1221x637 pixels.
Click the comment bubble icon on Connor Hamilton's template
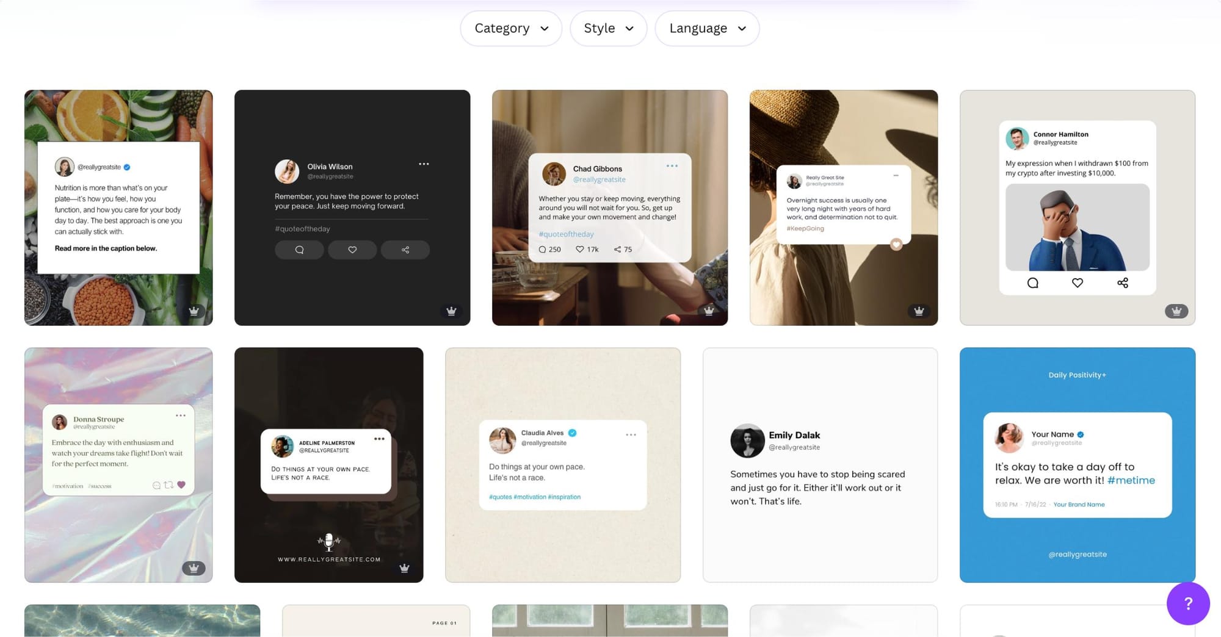click(1032, 283)
